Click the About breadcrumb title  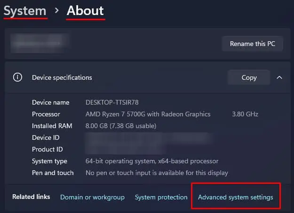(85, 10)
